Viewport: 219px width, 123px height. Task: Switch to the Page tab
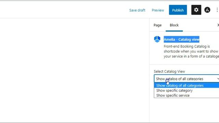click(x=157, y=25)
